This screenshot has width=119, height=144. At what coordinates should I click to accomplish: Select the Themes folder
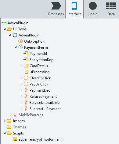point(16,127)
